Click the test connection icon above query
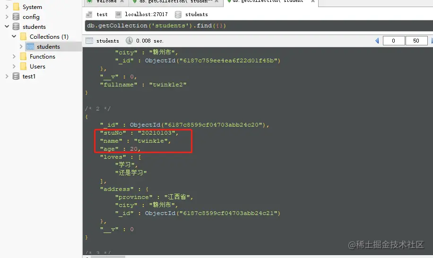The height and width of the screenshot is (258, 433). [x=89, y=14]
